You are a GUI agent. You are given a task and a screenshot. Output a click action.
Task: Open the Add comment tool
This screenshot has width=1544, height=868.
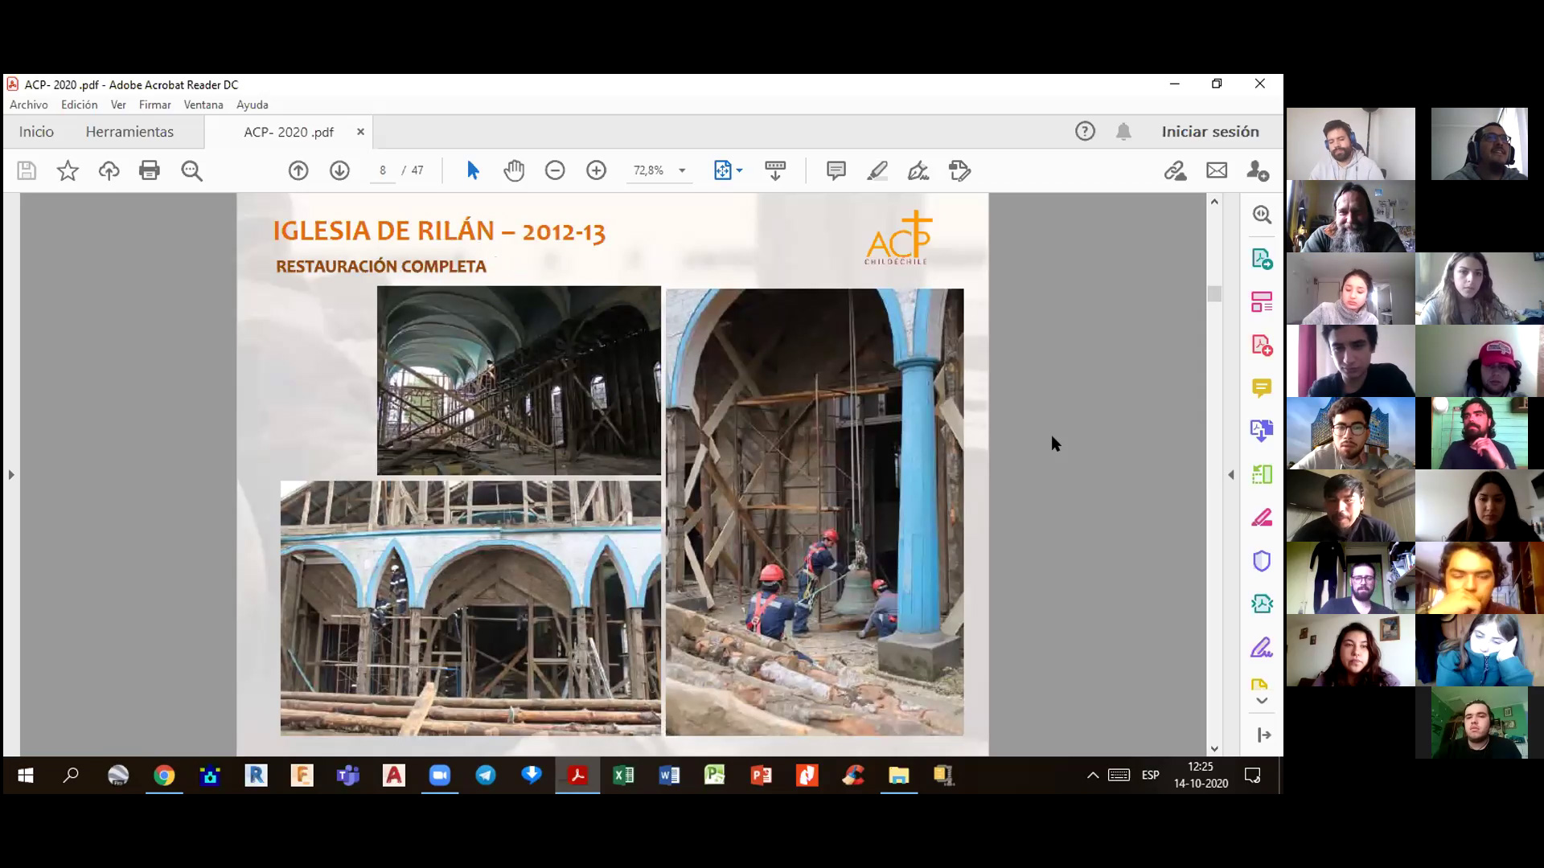[836, 170]
